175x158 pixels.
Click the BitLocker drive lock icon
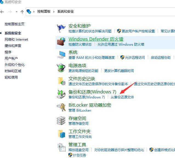(x=61, y=107)
